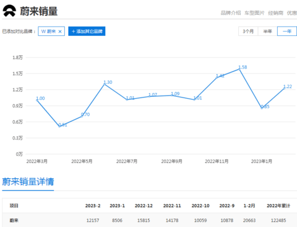Open the 品牌介绍 link
The width and height of the screenshot is (297, 227).
[x=231, y=13]
